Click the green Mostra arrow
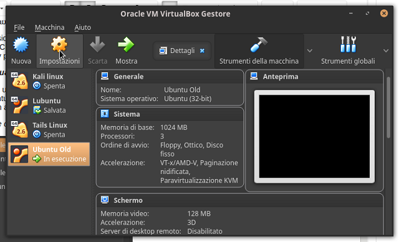Viewport: 399px width, 242px height. coord(126,45)
